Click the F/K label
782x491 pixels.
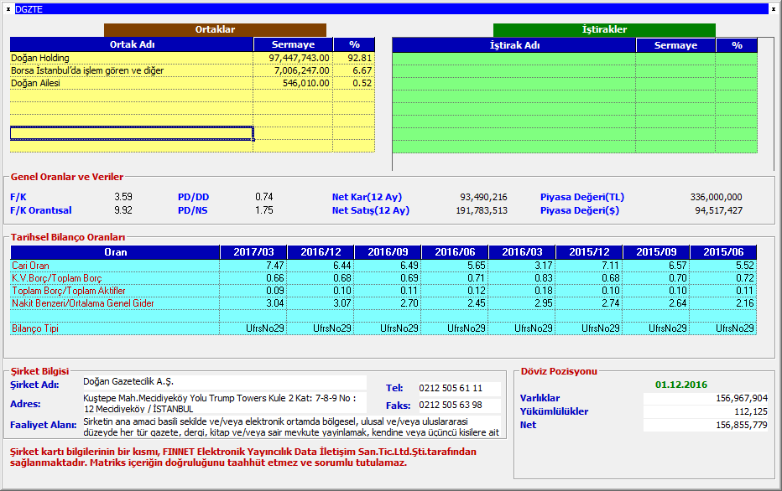pyautogui.click(x=18, y=197)
